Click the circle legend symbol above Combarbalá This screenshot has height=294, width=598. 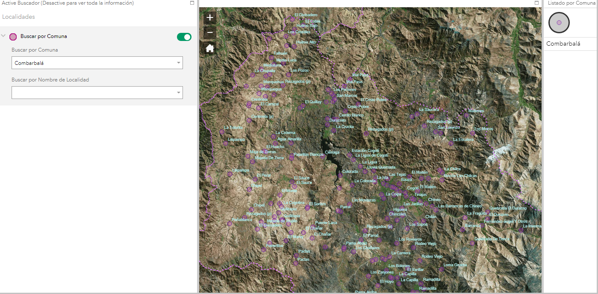coord(559,23)
